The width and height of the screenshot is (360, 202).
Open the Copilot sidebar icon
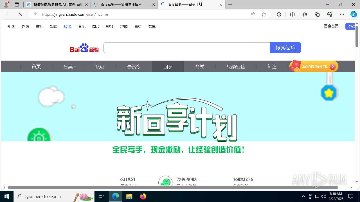click(354, 14)
